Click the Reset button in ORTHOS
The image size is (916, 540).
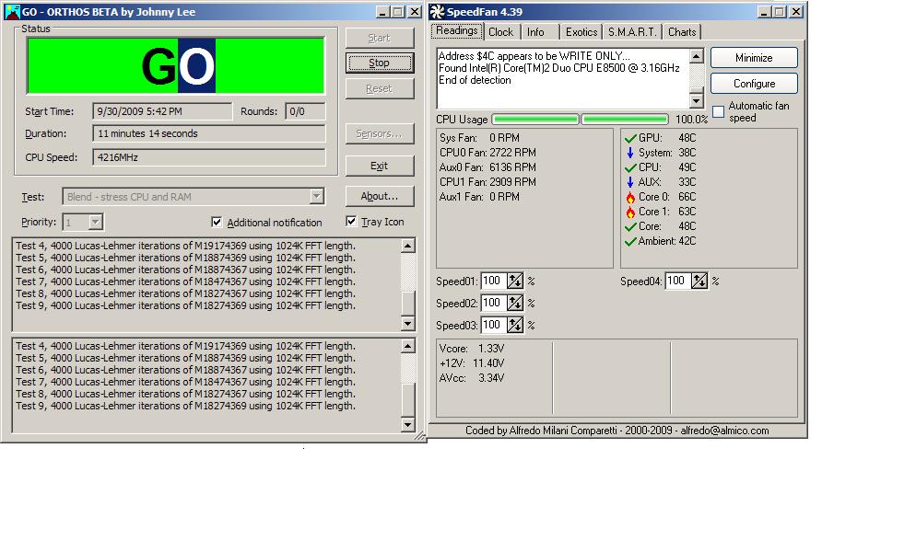click(379, 88)
